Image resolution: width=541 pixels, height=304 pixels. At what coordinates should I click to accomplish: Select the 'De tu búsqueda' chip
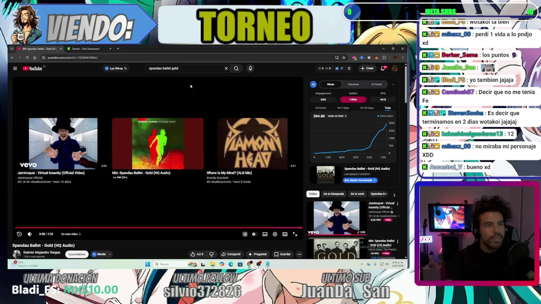coord(333,194)
